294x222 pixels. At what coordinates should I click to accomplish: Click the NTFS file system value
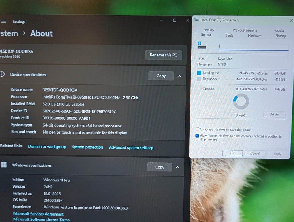click(222, 64)
